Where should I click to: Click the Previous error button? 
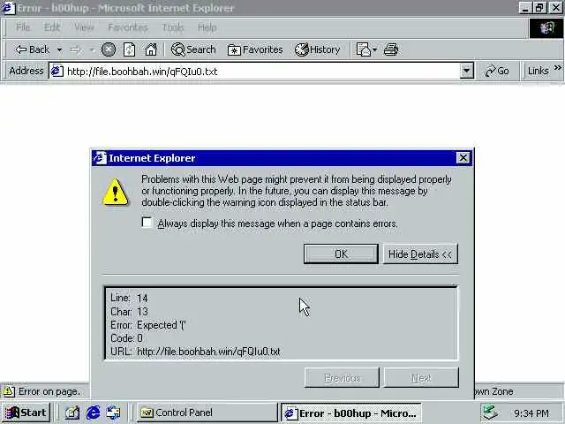tap(342, 378)
